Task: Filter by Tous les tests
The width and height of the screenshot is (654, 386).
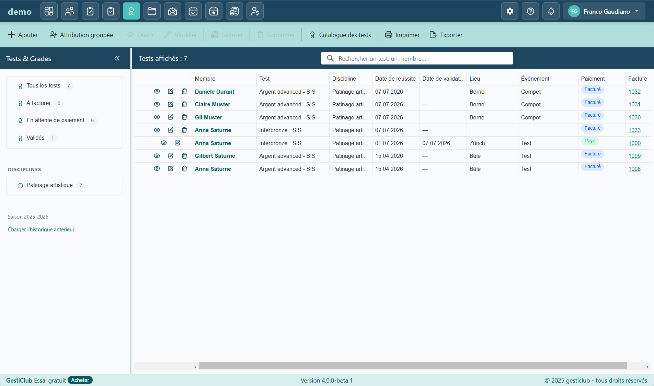Action: point(65,86)
